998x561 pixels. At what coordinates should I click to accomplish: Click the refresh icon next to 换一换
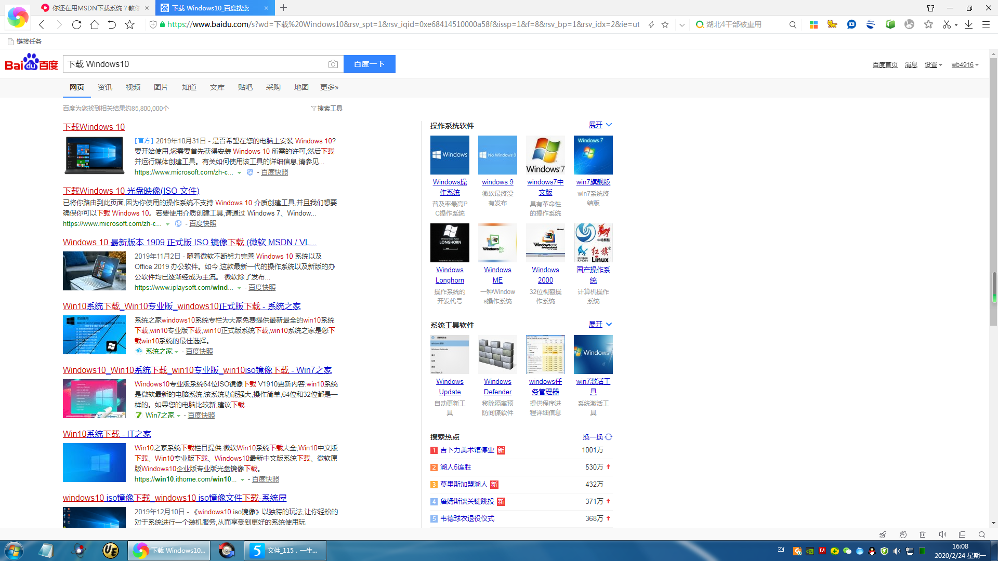[609, 437]
